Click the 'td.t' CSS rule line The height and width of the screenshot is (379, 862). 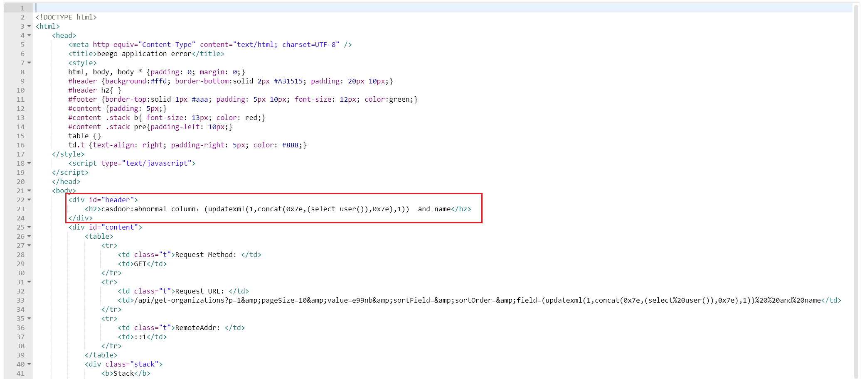[187, 145]
